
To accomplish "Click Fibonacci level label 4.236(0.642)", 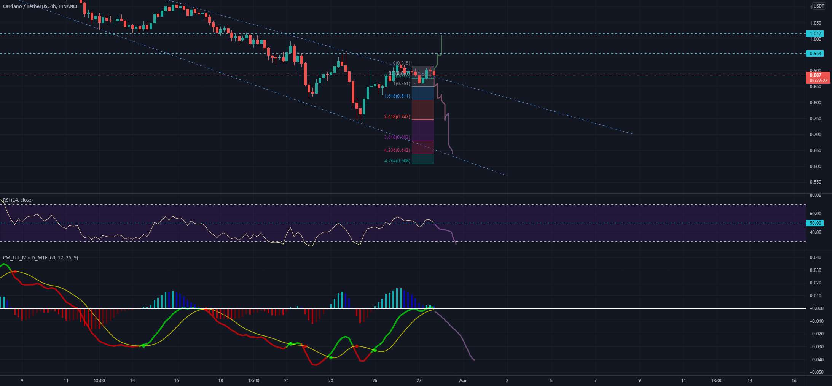I will pyautogui.click(x=397, y=150).
